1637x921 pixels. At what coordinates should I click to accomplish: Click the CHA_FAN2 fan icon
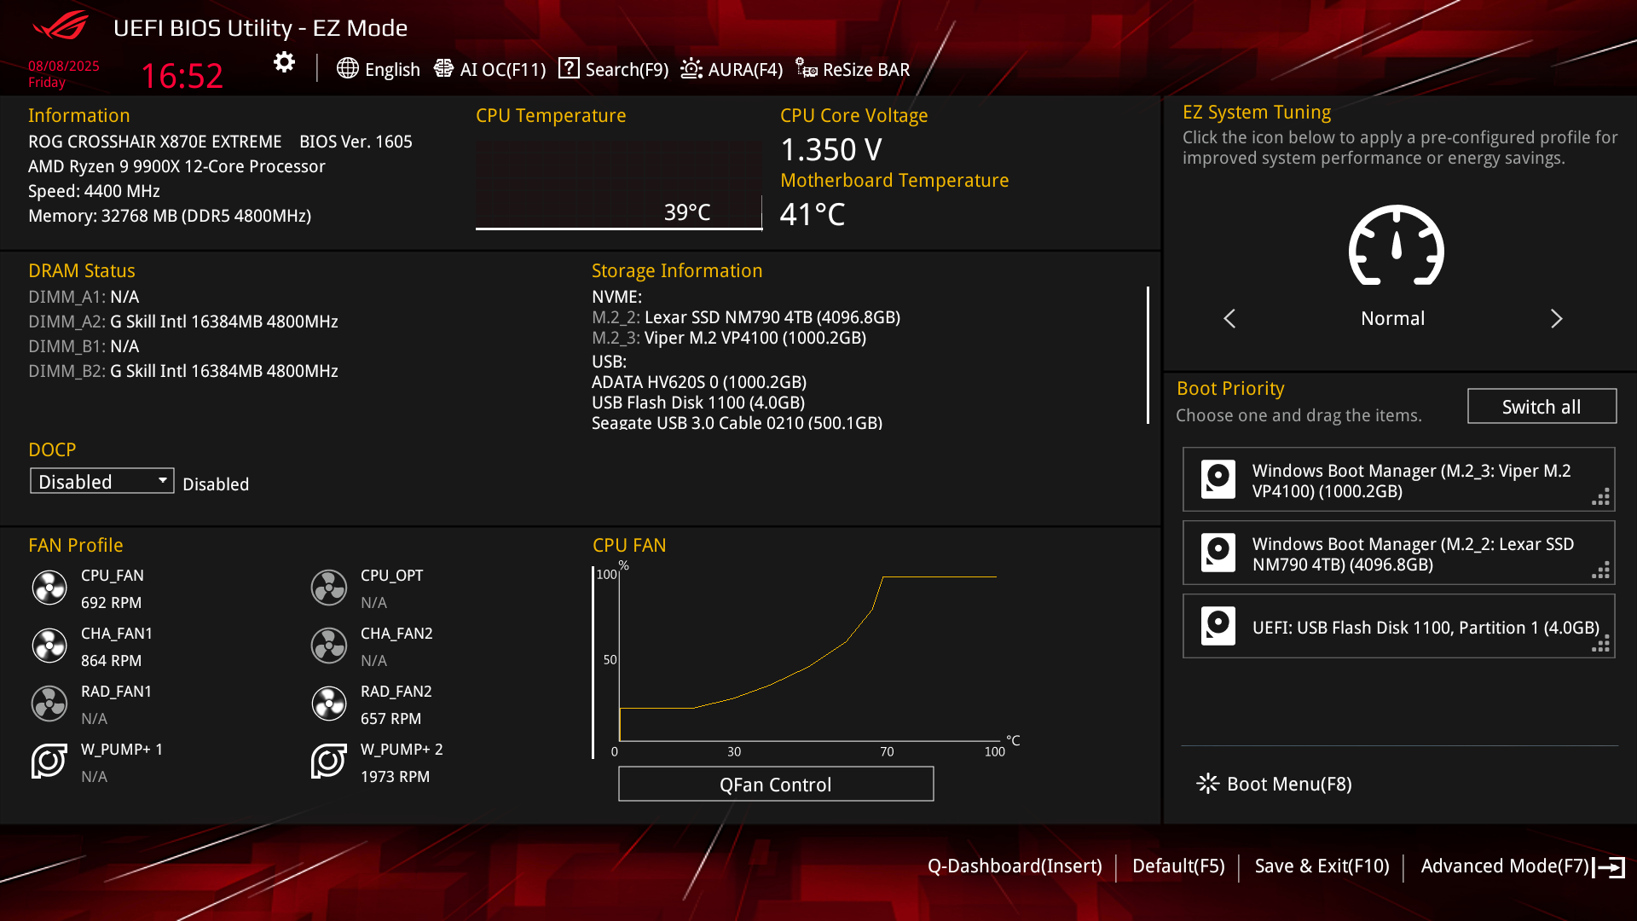point(329,646)
